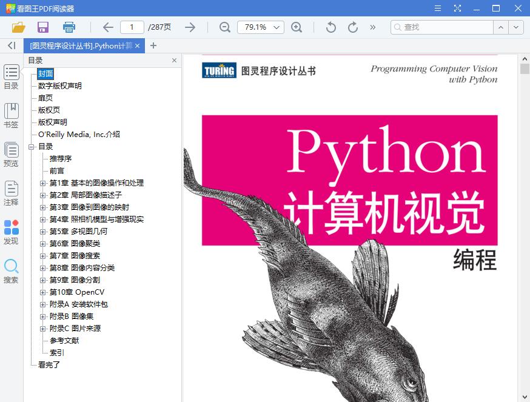This screenshot has height=402, width=530.
Task: Jump to 扉页 entry
Action: 45,98
